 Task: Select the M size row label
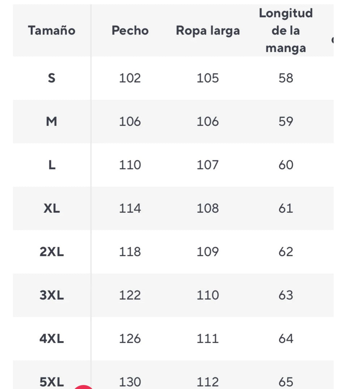[52, 122]
